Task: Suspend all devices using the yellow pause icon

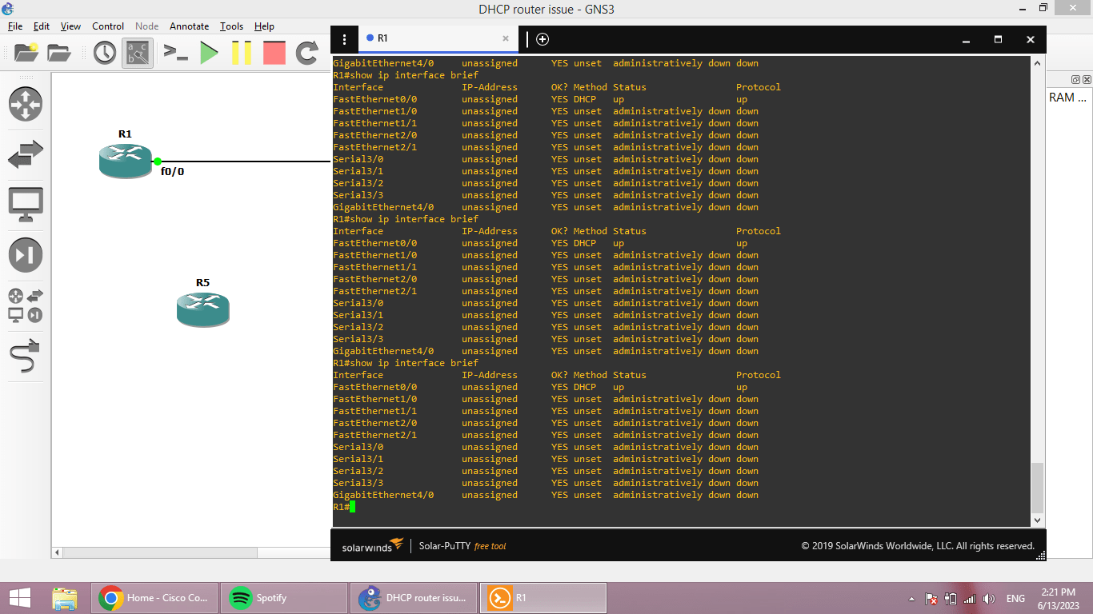Action: 239,54
